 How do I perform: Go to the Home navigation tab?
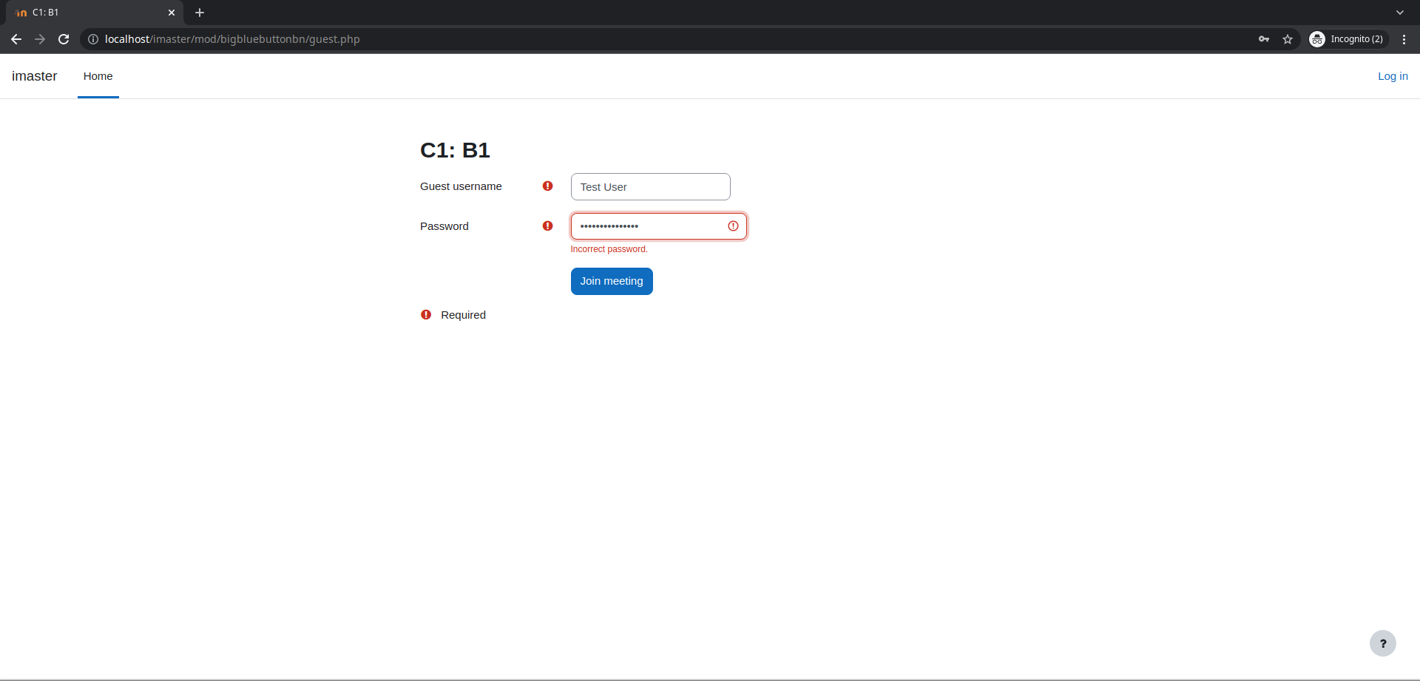(98, 76)
